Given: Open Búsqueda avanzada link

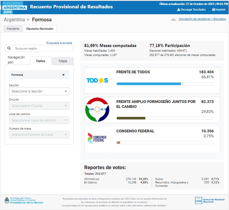Looking at the screenshot, I should (x=59, y=43).
